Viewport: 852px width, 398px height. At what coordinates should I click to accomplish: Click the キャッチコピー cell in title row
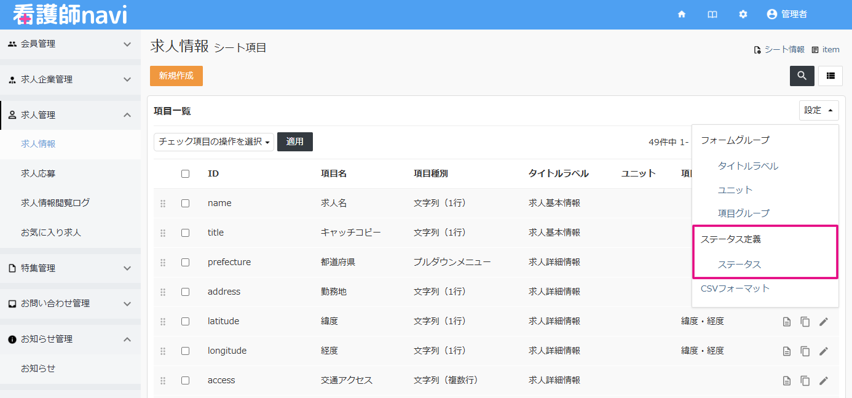351,233
